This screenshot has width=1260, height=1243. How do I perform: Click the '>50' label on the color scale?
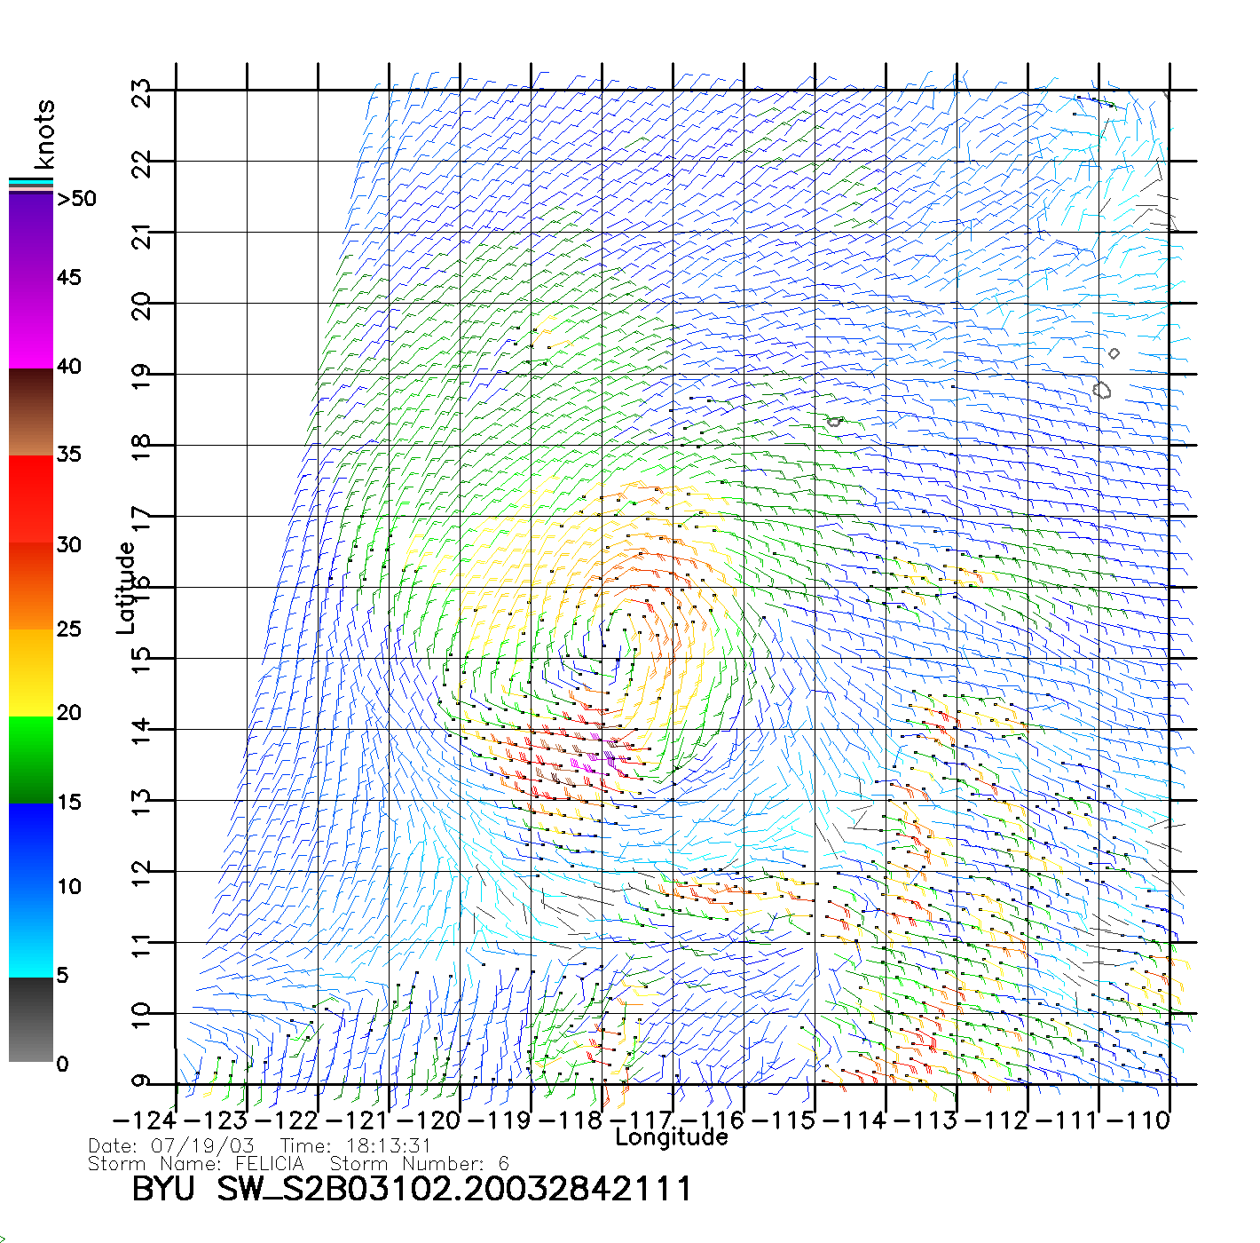[76, 199]
